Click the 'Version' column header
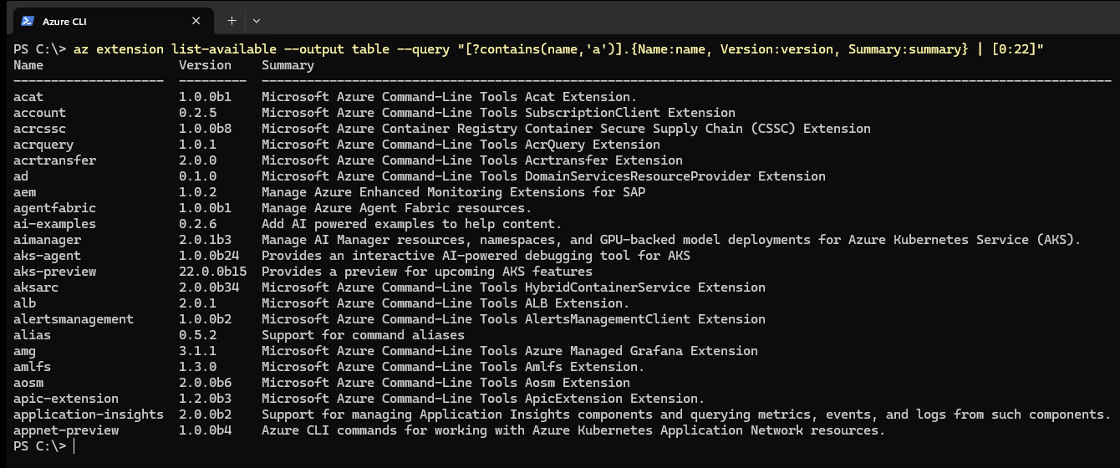Image resolution: width=1120 pixels, height=468 pixels. [205, 65]
